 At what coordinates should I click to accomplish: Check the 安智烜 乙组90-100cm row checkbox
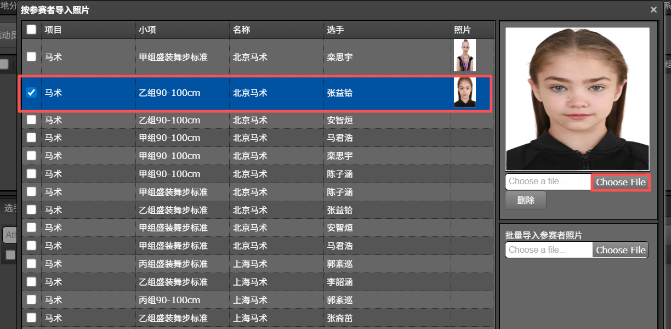(31, 120)
